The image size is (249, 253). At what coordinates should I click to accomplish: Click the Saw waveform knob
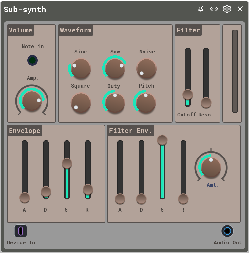(x=115, y=68)
